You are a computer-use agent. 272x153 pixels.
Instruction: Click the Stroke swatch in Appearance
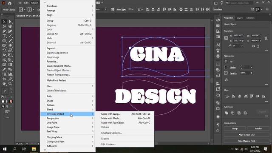point(226,67)
